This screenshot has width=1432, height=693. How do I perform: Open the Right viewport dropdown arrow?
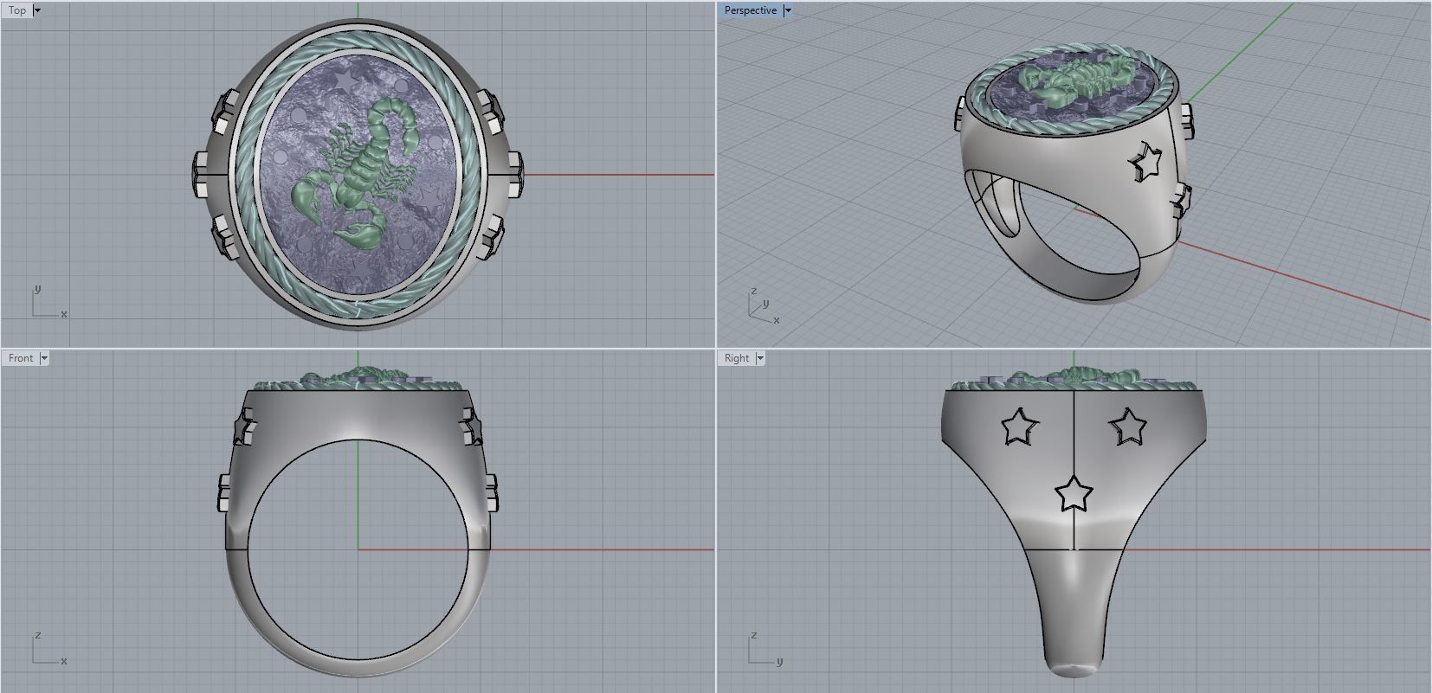[760, 357]
